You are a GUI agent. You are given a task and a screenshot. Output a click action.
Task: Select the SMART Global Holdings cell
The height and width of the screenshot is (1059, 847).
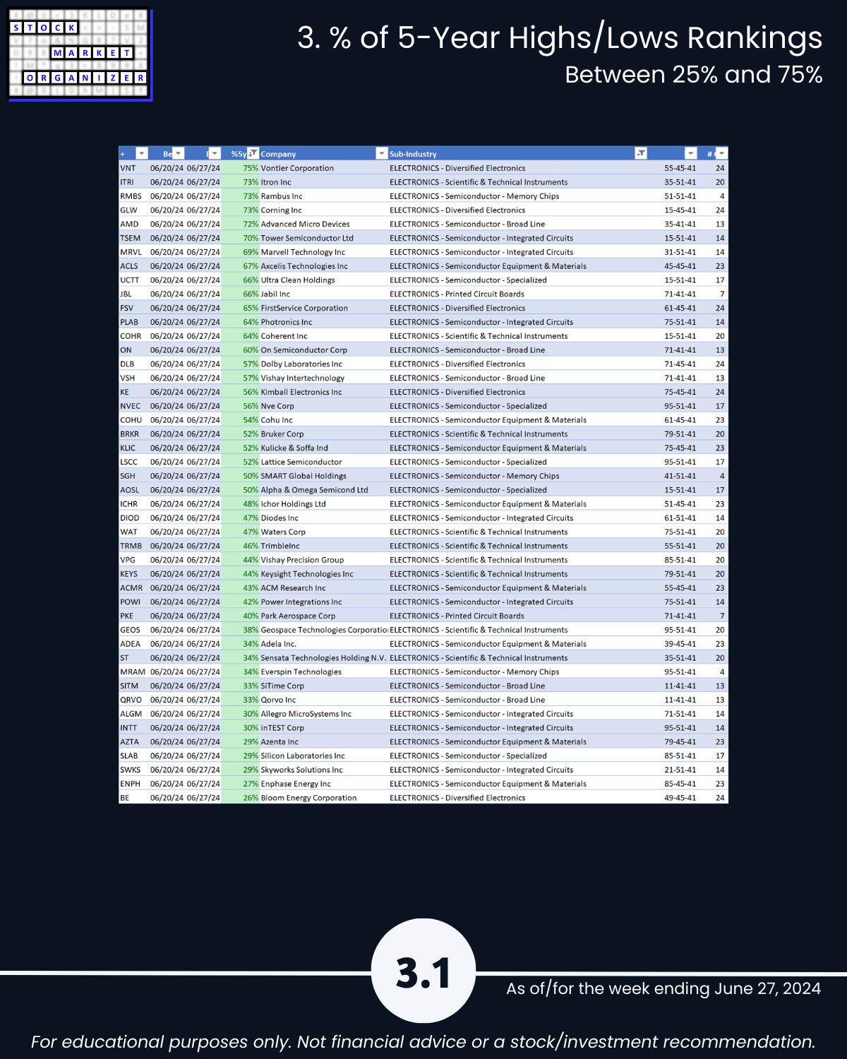pyautogui.click(x=304, y=476)
